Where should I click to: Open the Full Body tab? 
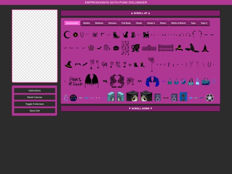pyautogui.click(x=126, y=23)
